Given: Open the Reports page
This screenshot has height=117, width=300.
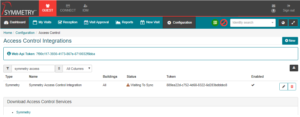Looking at the screenshot, I should (x=124, y=22).
